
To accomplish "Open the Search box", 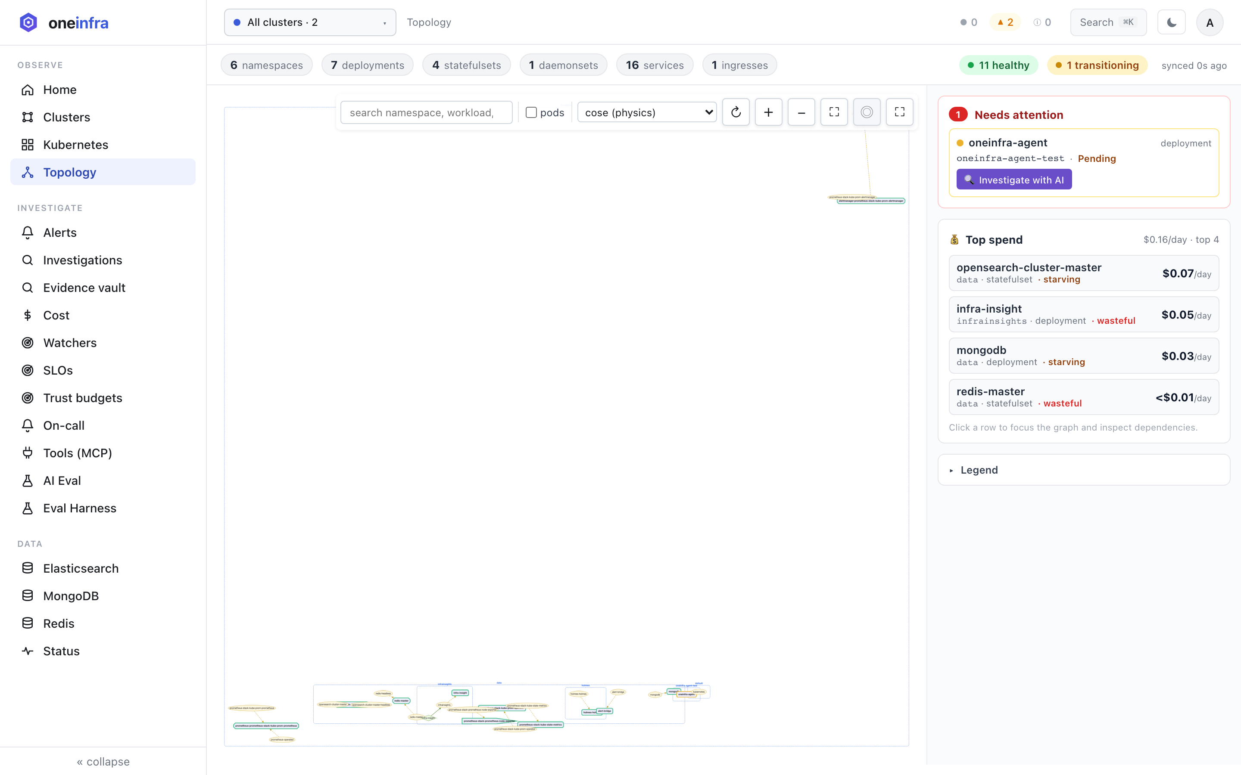I will [x=1108, y=22].
